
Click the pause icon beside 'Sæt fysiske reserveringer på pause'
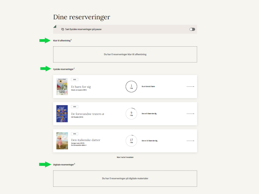(x=62, y=29)
